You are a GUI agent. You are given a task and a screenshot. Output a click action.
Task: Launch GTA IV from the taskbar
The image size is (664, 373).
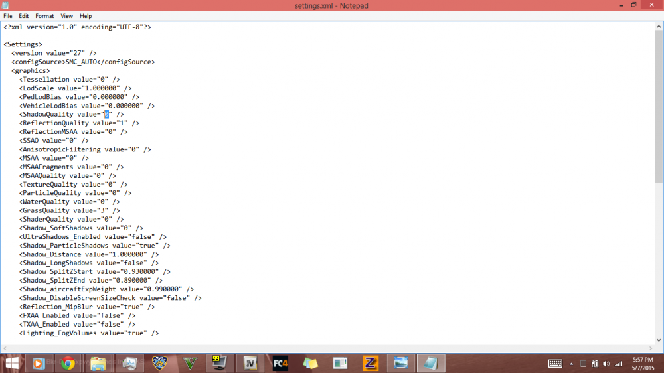point(250,363)
